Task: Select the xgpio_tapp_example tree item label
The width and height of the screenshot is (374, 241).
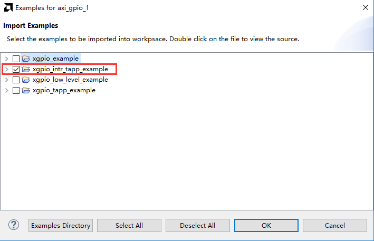Action: (x=64, y=90)
